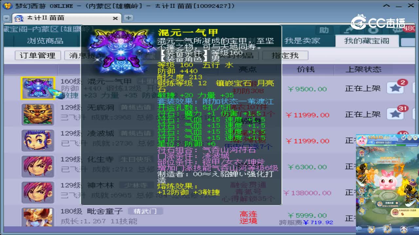The width and height of the screenshot is (419, 235).
Task: Close the 去计II 苗苗 game tab
Action: [x=115, y=18]
